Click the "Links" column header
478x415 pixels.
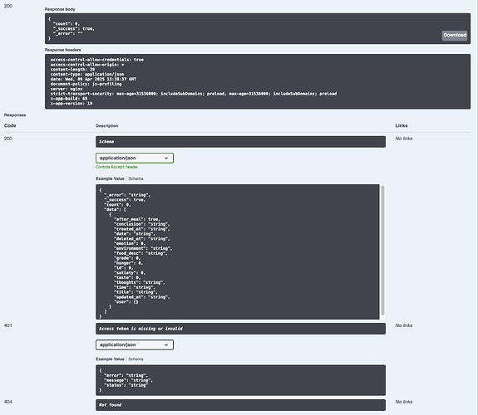coord(402,125)
